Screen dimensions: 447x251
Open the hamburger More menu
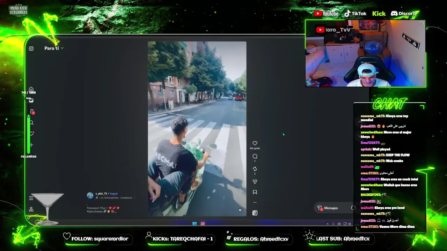[31, 198]
